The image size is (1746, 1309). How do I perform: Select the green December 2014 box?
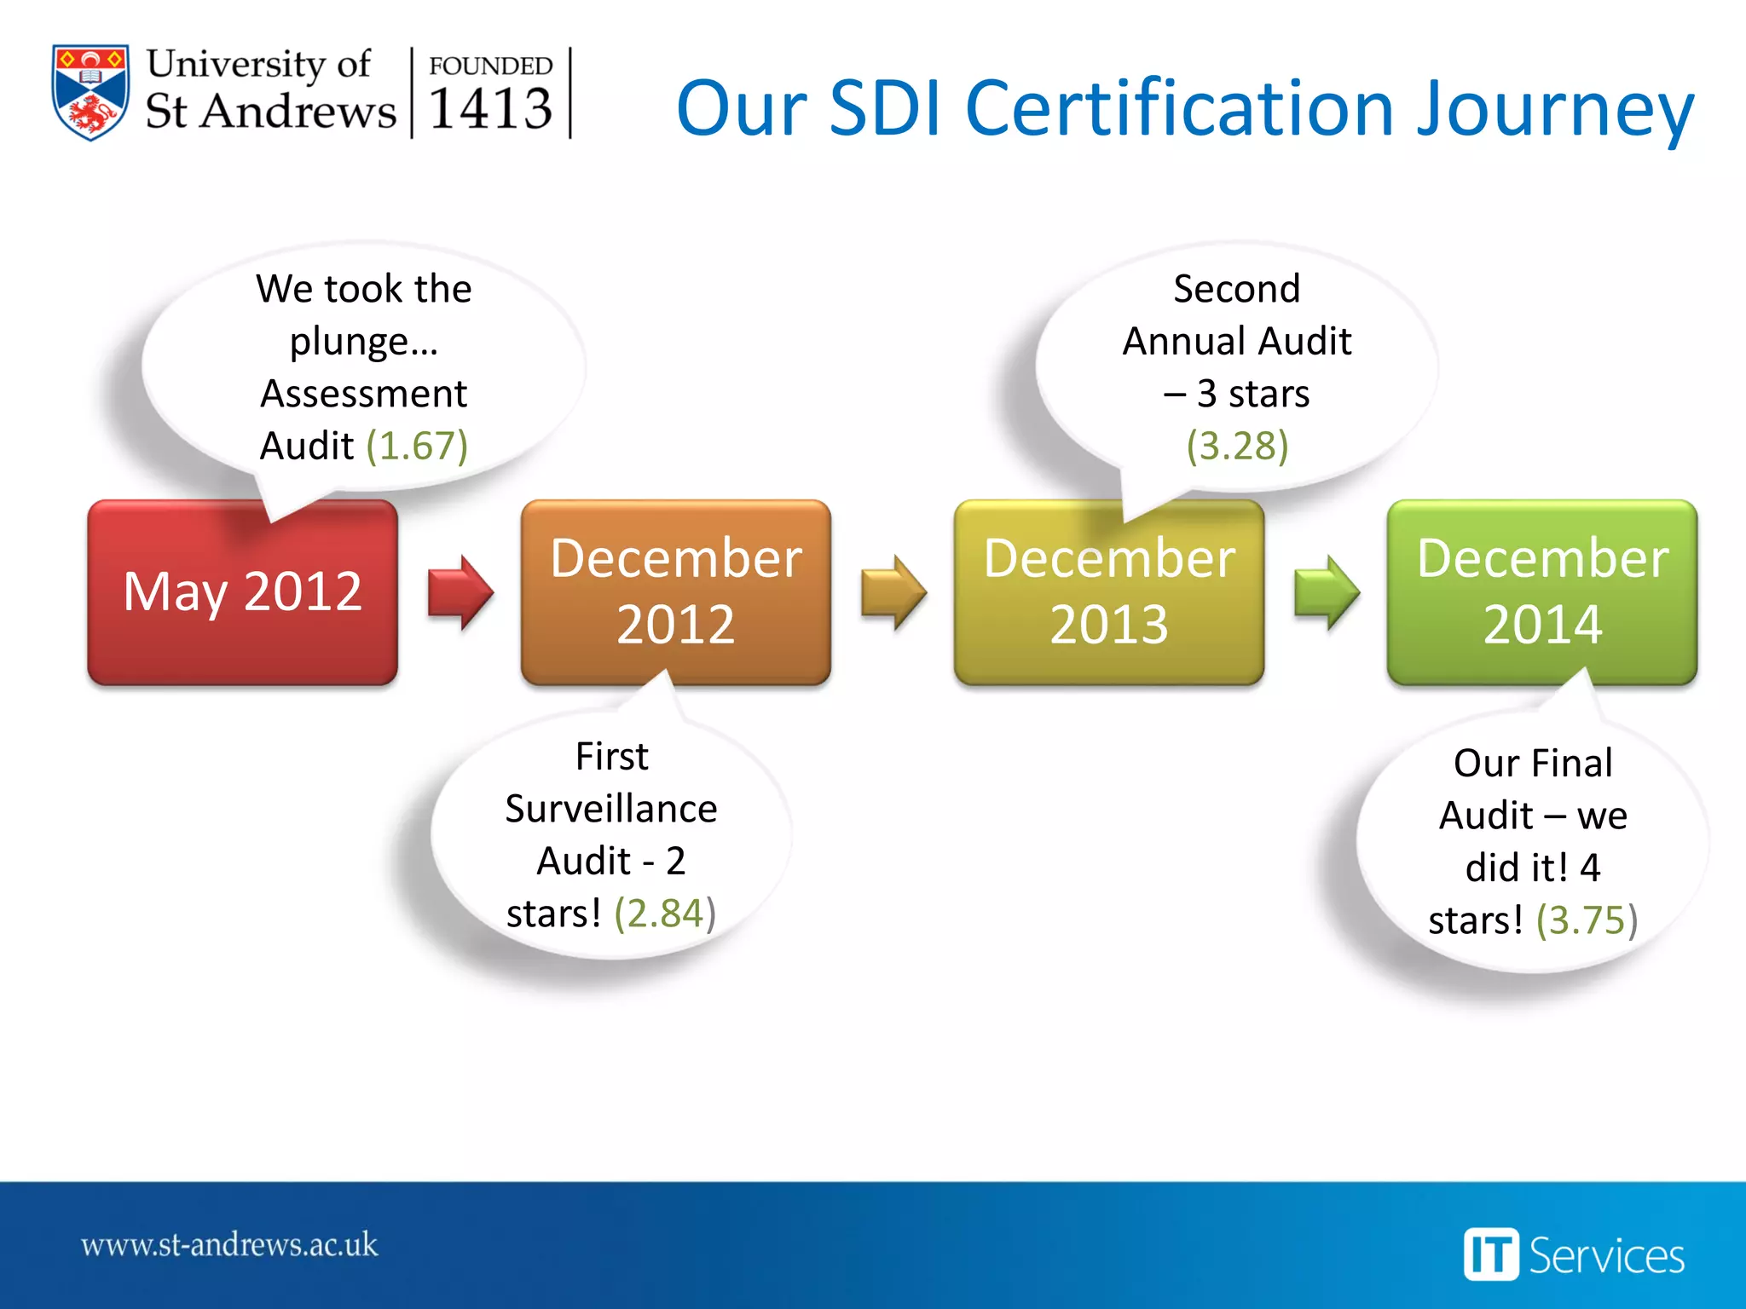point(1541,591)
